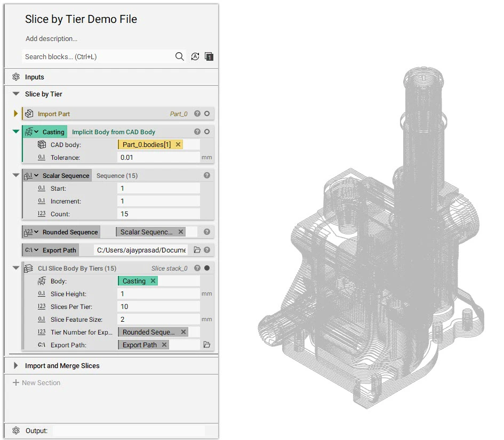Screen dimensions: 504x440
Task: Toggle visibility dot of CLI Slice stack
Action: click(x=207, y=268)
